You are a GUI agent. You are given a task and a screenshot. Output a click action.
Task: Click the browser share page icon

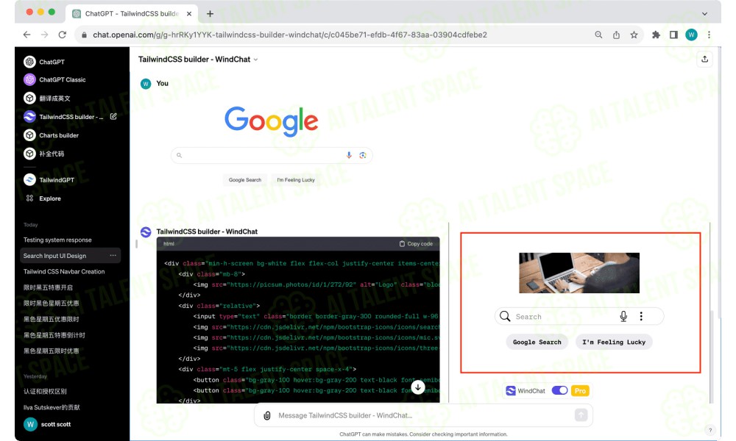point(616,35)
